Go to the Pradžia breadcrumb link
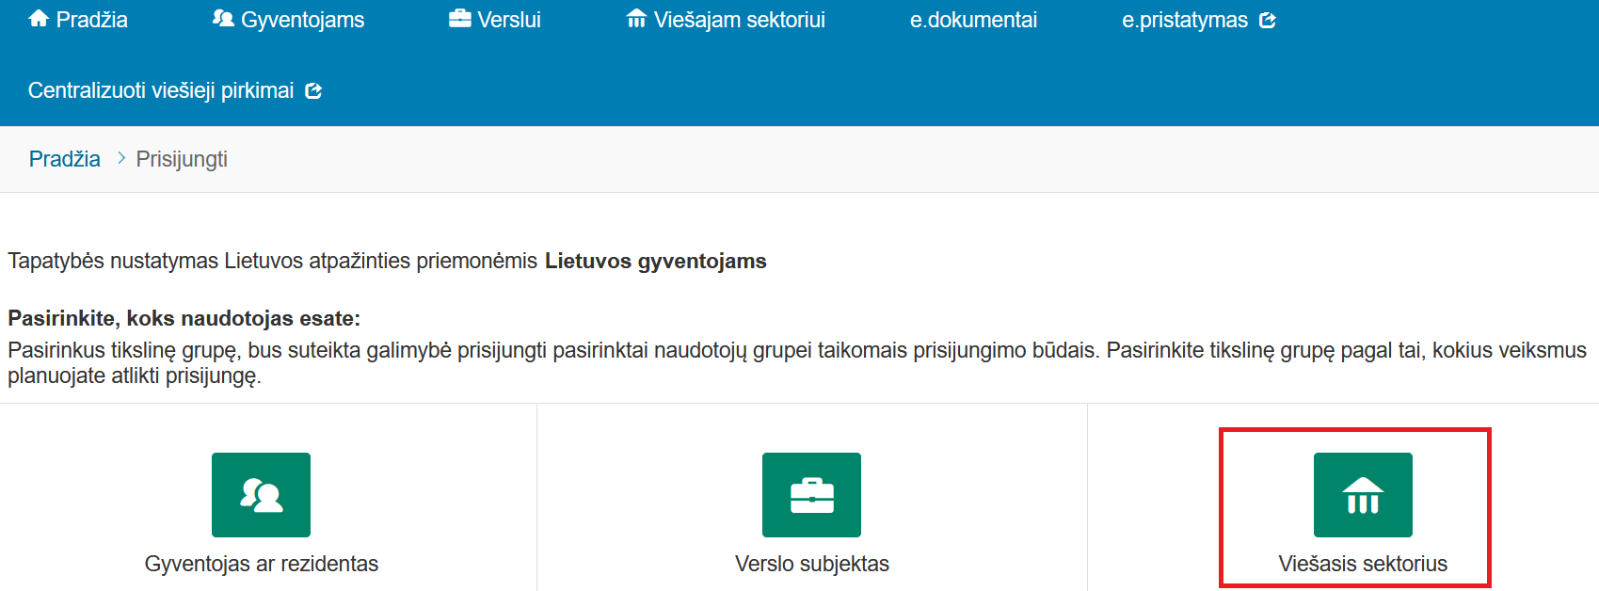Screen dimensions: 1599x591 pyautogui.click(x=65, y=159)
